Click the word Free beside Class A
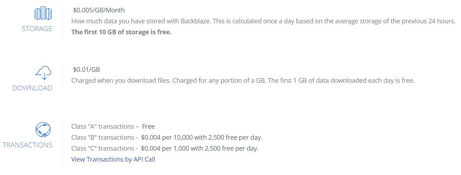461x175 pixels. click(148, 126)
